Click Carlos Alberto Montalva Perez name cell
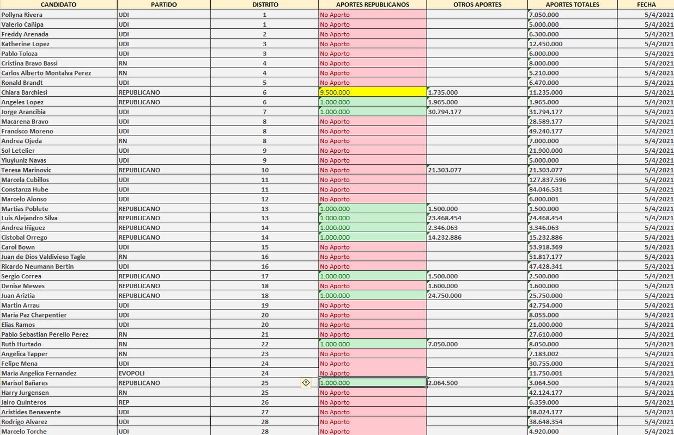674x435 pixels. (58, 73)
